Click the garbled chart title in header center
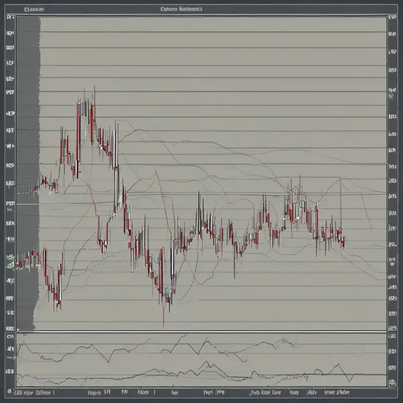Image resolution: width=403 pixels, height=403 pixels. [181, 9]
